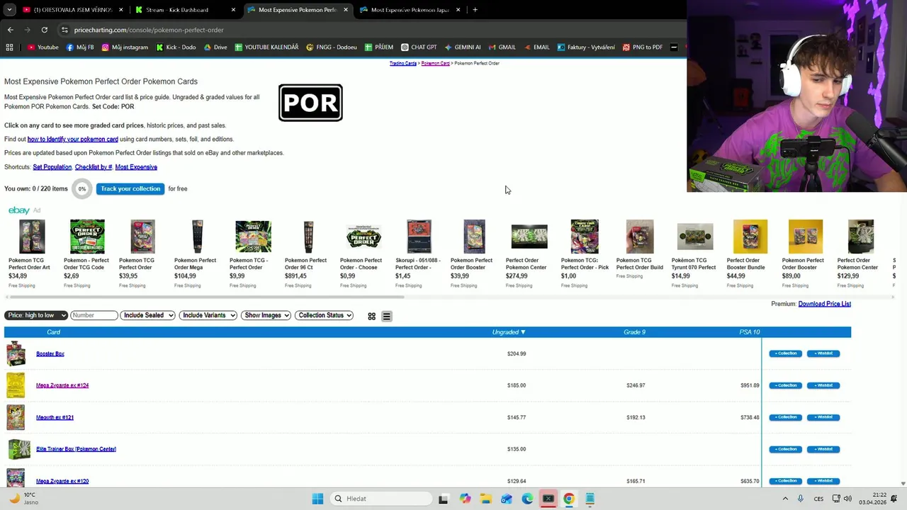Open the Faktury - Vytváření bookmark
907x510 pixels.
click(586, 47)
